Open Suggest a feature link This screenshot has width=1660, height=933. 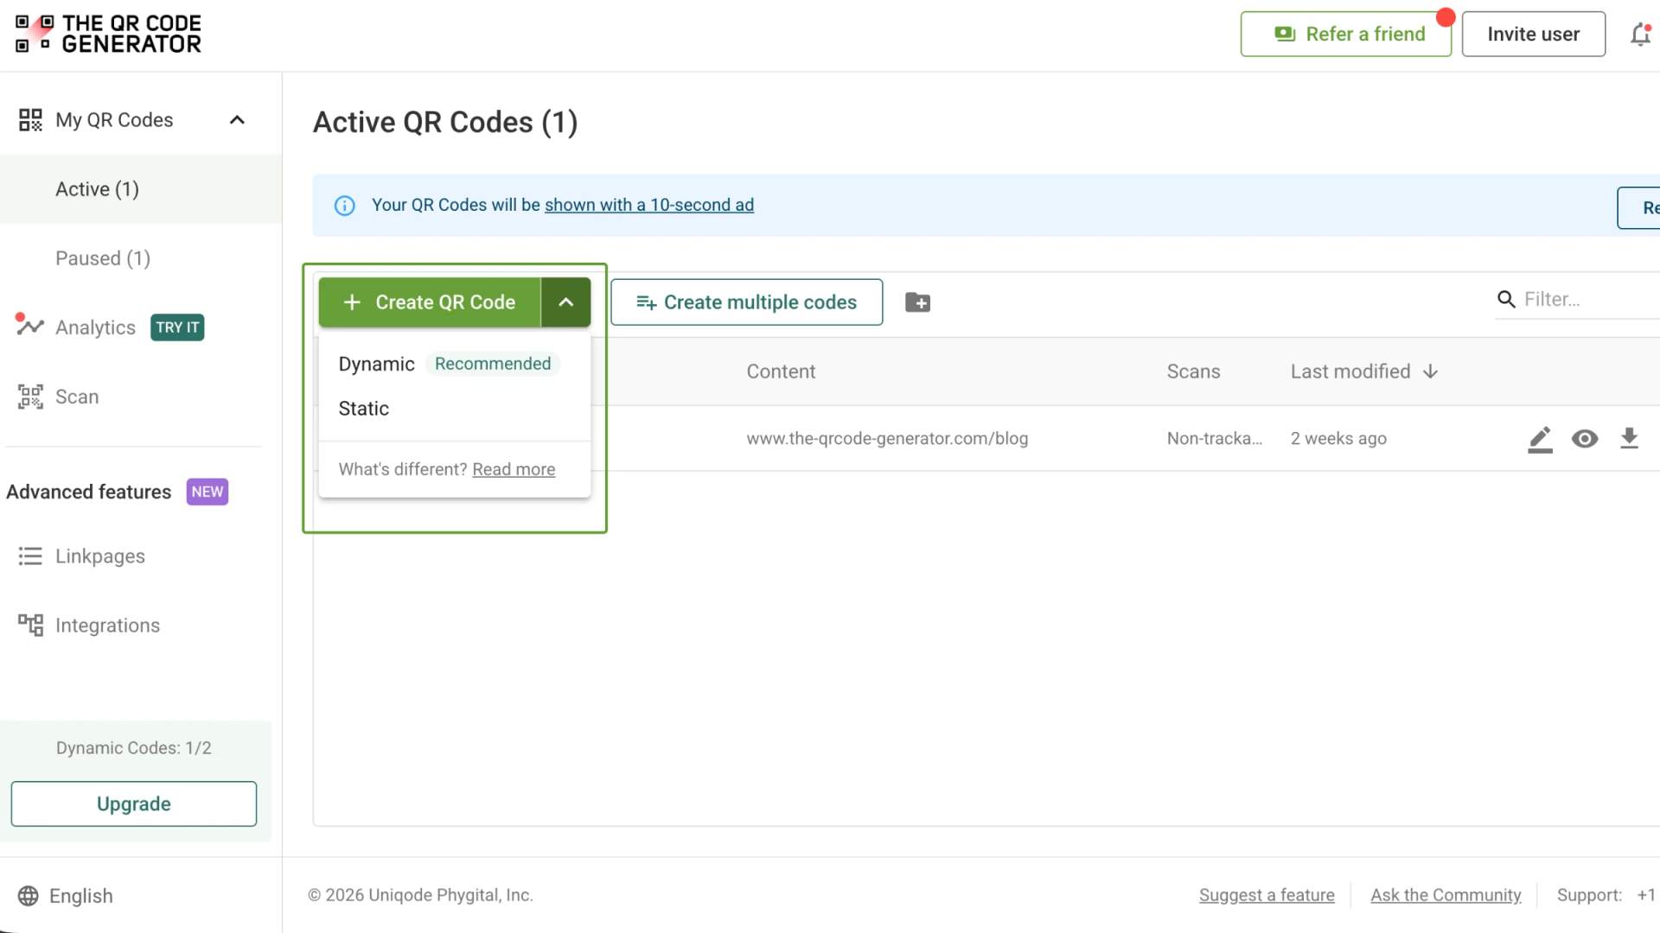pyautogui.click(x=1267, y=895)
